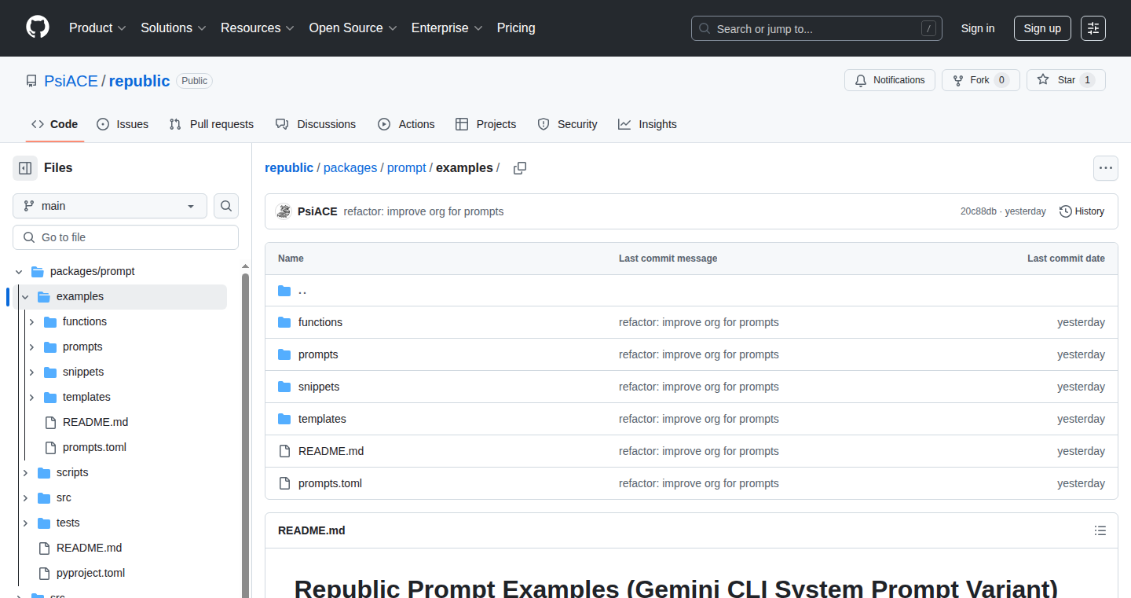This screenshot has width=1131, height=598.
Task: Click the parent directory folder icon
Action: click(284, 291)
